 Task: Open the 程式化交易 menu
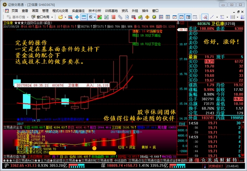(x=60, y=11)
